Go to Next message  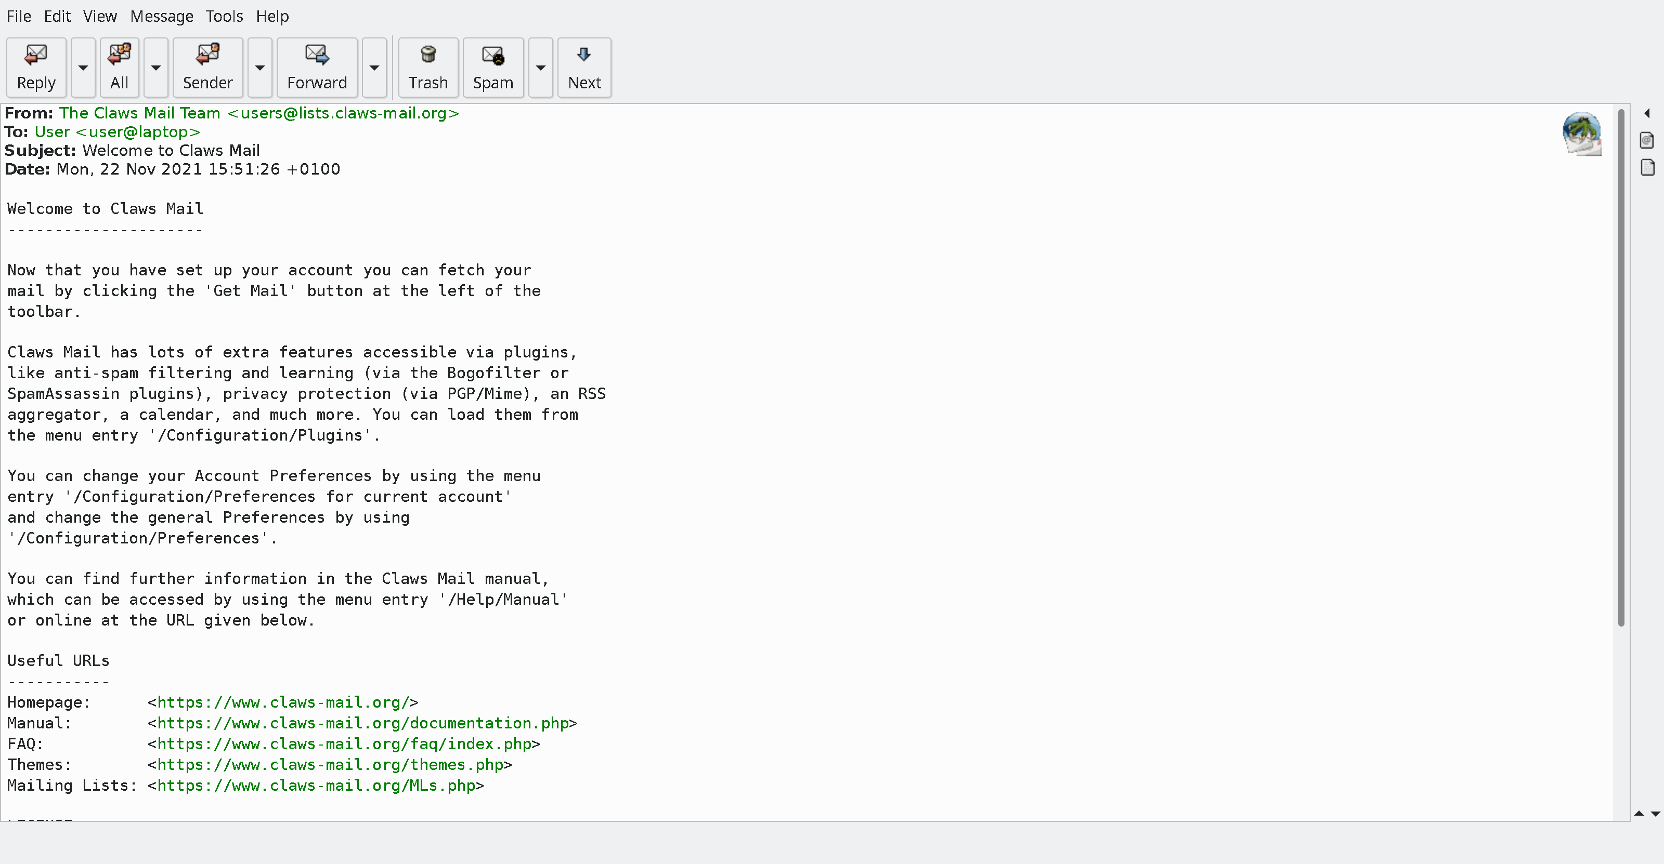(x=584, y=67)
